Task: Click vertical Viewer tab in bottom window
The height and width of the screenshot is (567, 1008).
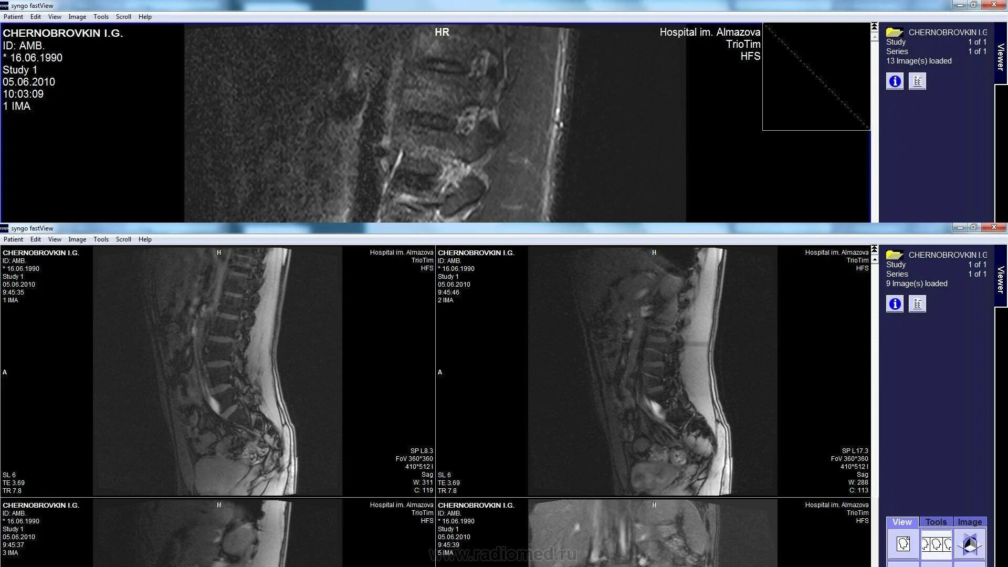Action: (1001, 277)
